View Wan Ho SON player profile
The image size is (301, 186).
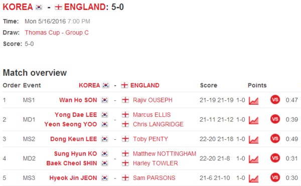(x=78, y=100)
